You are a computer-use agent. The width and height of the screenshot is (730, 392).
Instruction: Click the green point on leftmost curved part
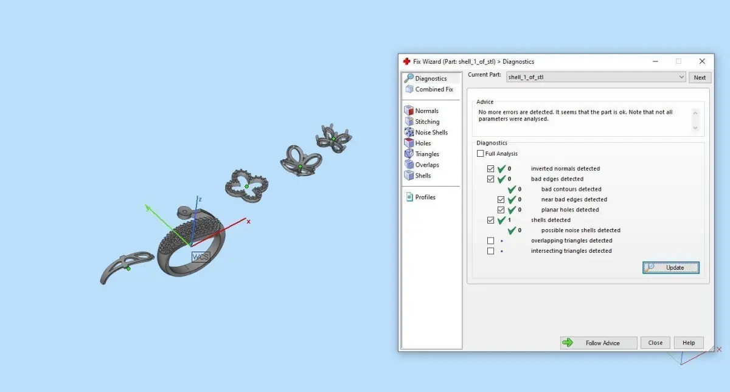(x=128, y=269)
